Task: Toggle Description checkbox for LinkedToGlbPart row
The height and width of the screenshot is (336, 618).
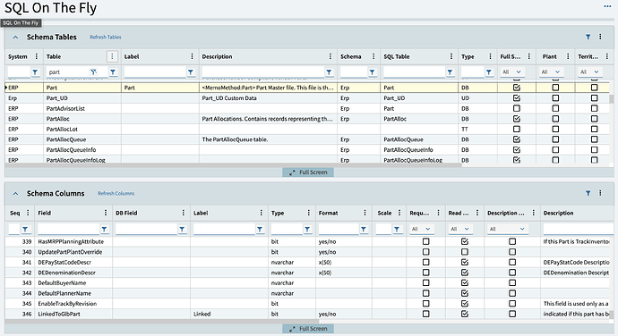Action: point(512,314)
